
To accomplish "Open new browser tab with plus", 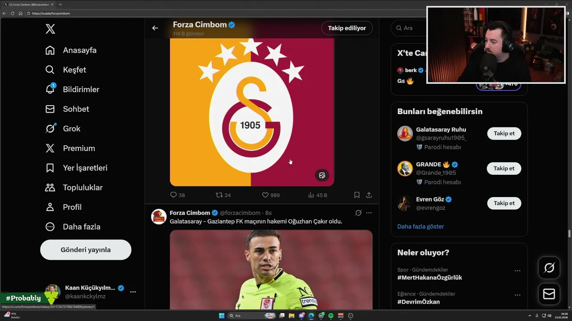I will 60,4.
